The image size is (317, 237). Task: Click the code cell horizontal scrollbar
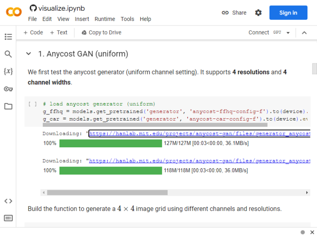pos(155,125)
